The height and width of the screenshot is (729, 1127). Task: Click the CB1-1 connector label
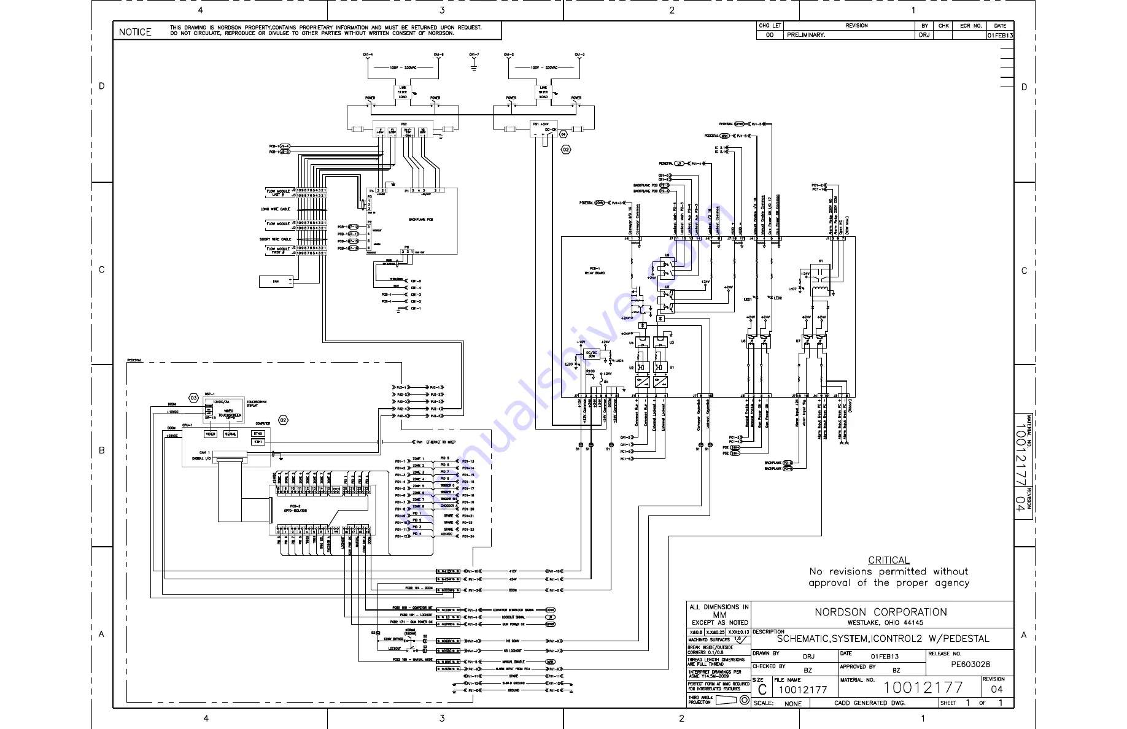tap(416, 308)
